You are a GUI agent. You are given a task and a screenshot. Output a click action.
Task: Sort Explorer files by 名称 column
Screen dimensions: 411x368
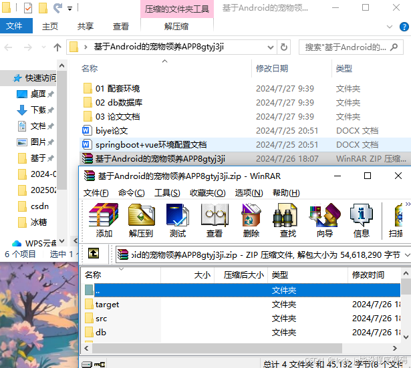click(x=90, y=69)
